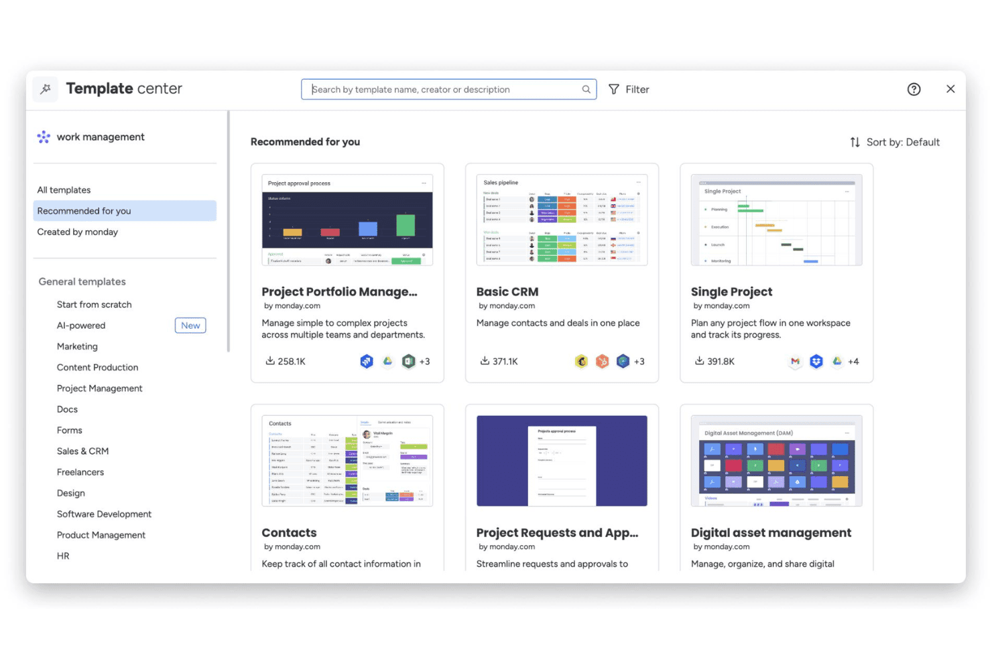Click work management product label
This screenshot has width=992, height=661.
point(101,137)
